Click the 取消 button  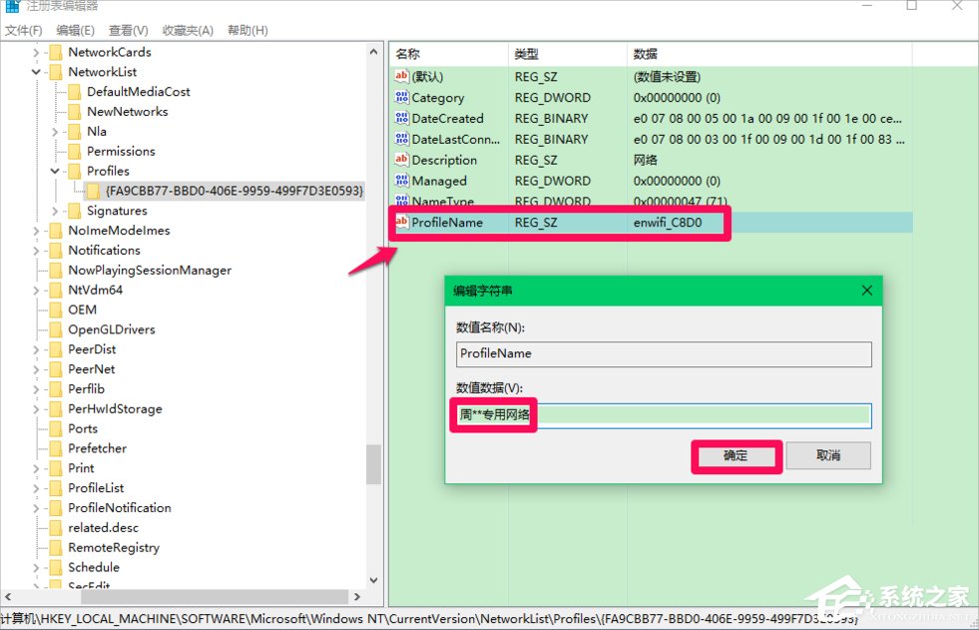827,456
